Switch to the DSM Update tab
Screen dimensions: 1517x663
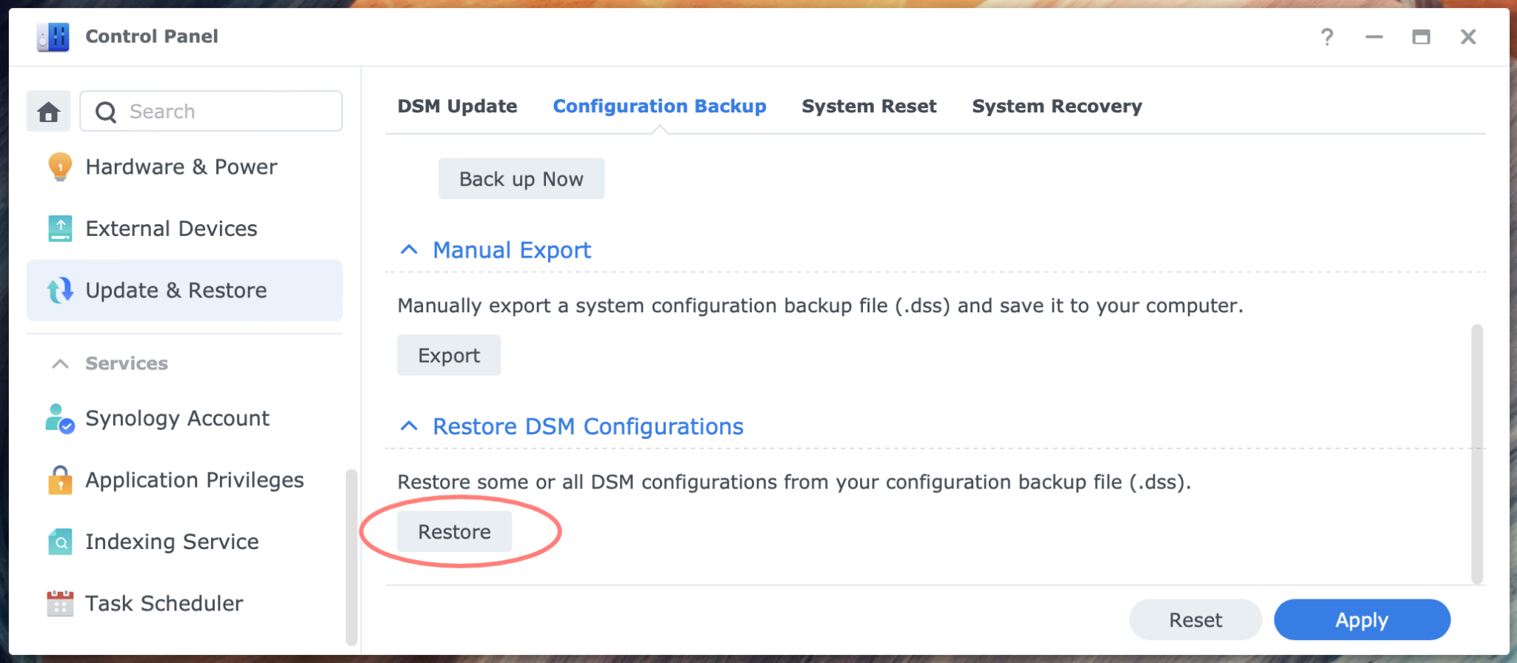pyautogui.click(x=456, y=106)
